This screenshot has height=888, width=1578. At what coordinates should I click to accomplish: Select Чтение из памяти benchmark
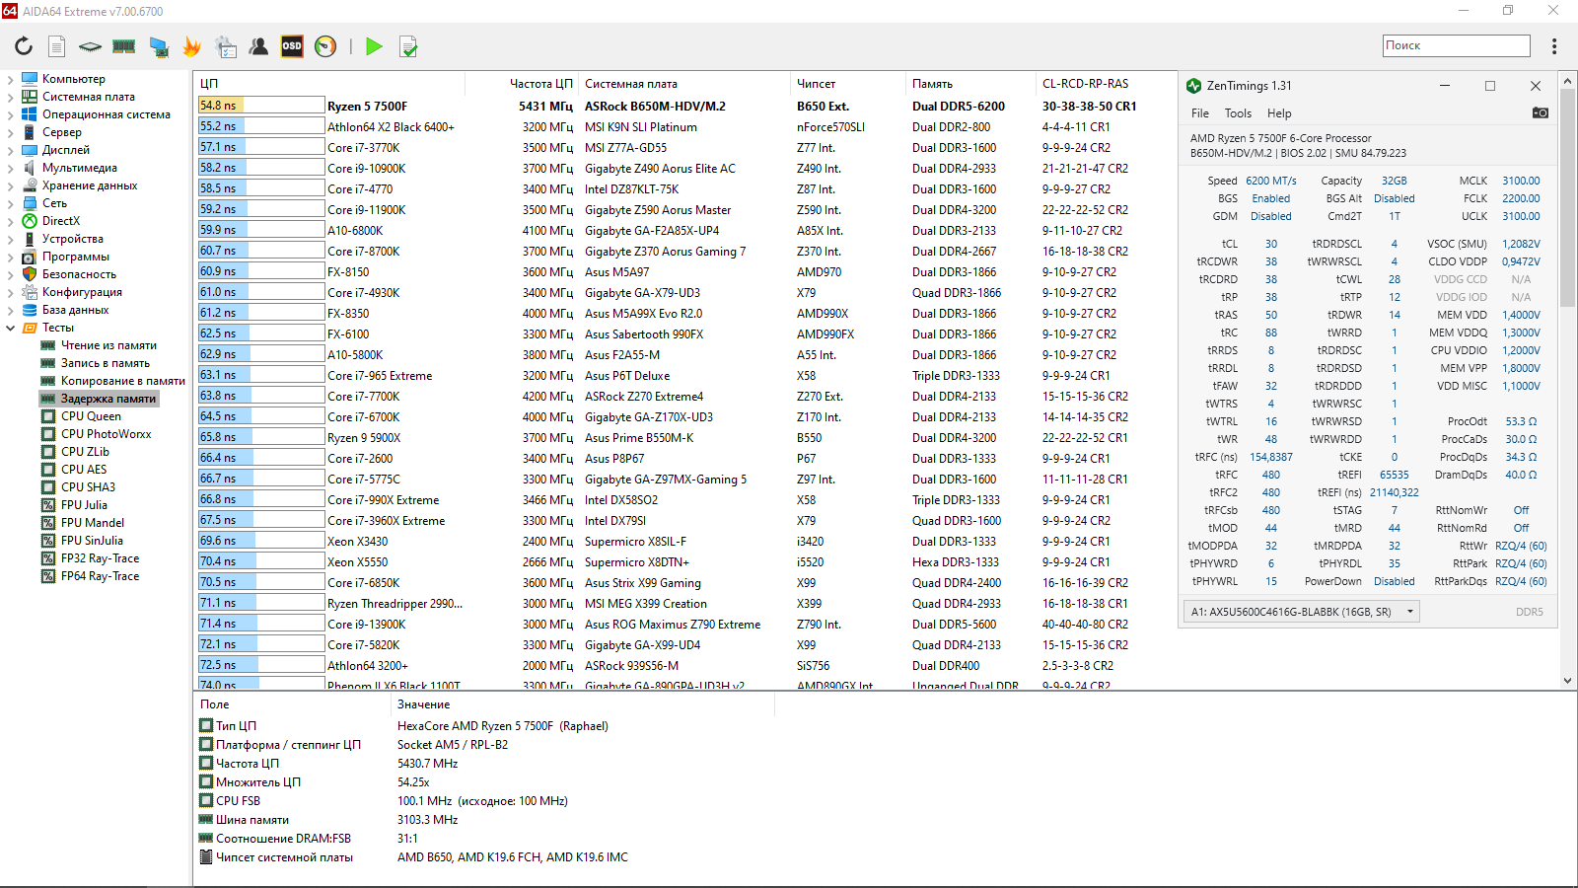tap(108, 345)
